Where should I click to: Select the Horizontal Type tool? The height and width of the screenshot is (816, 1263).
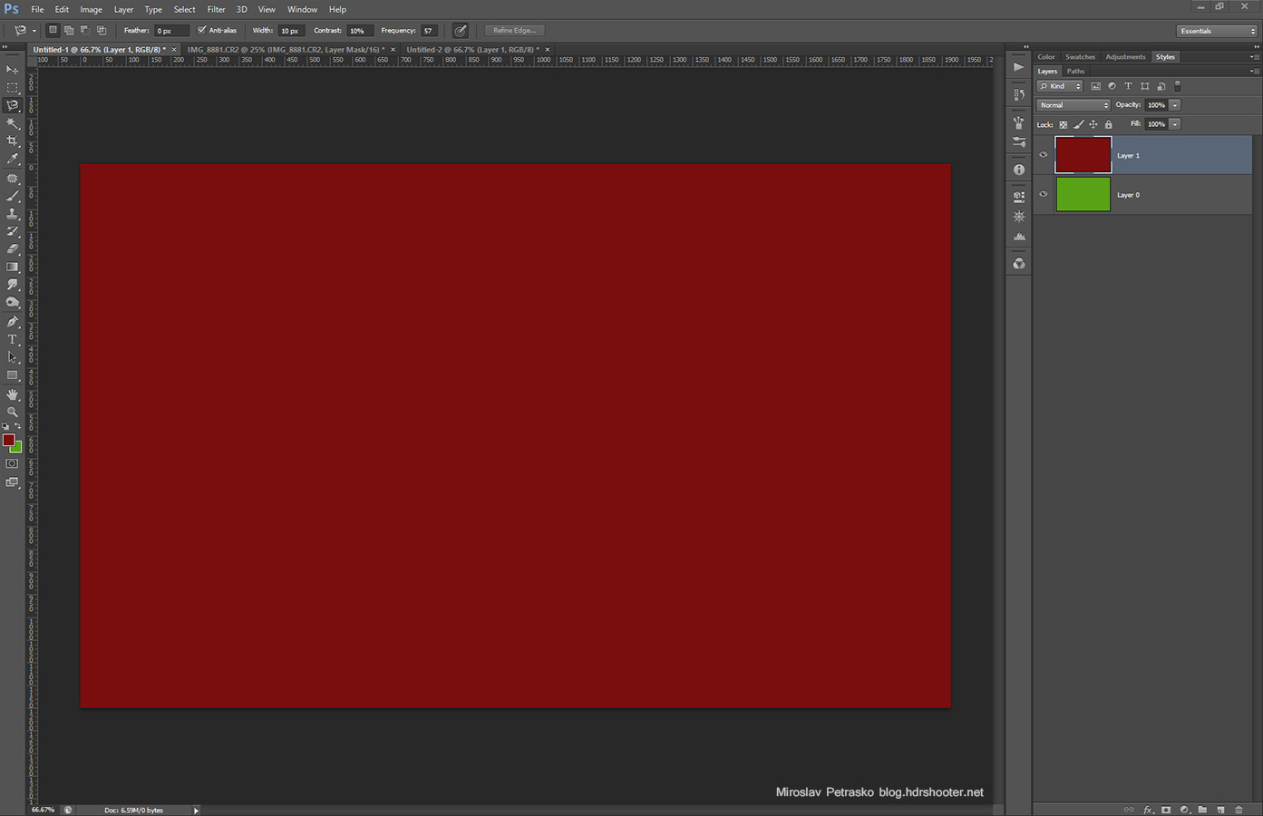click(x=12, y=339)
